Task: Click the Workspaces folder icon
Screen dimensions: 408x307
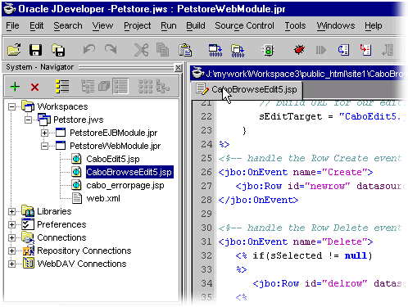Action: click(28, 106)
